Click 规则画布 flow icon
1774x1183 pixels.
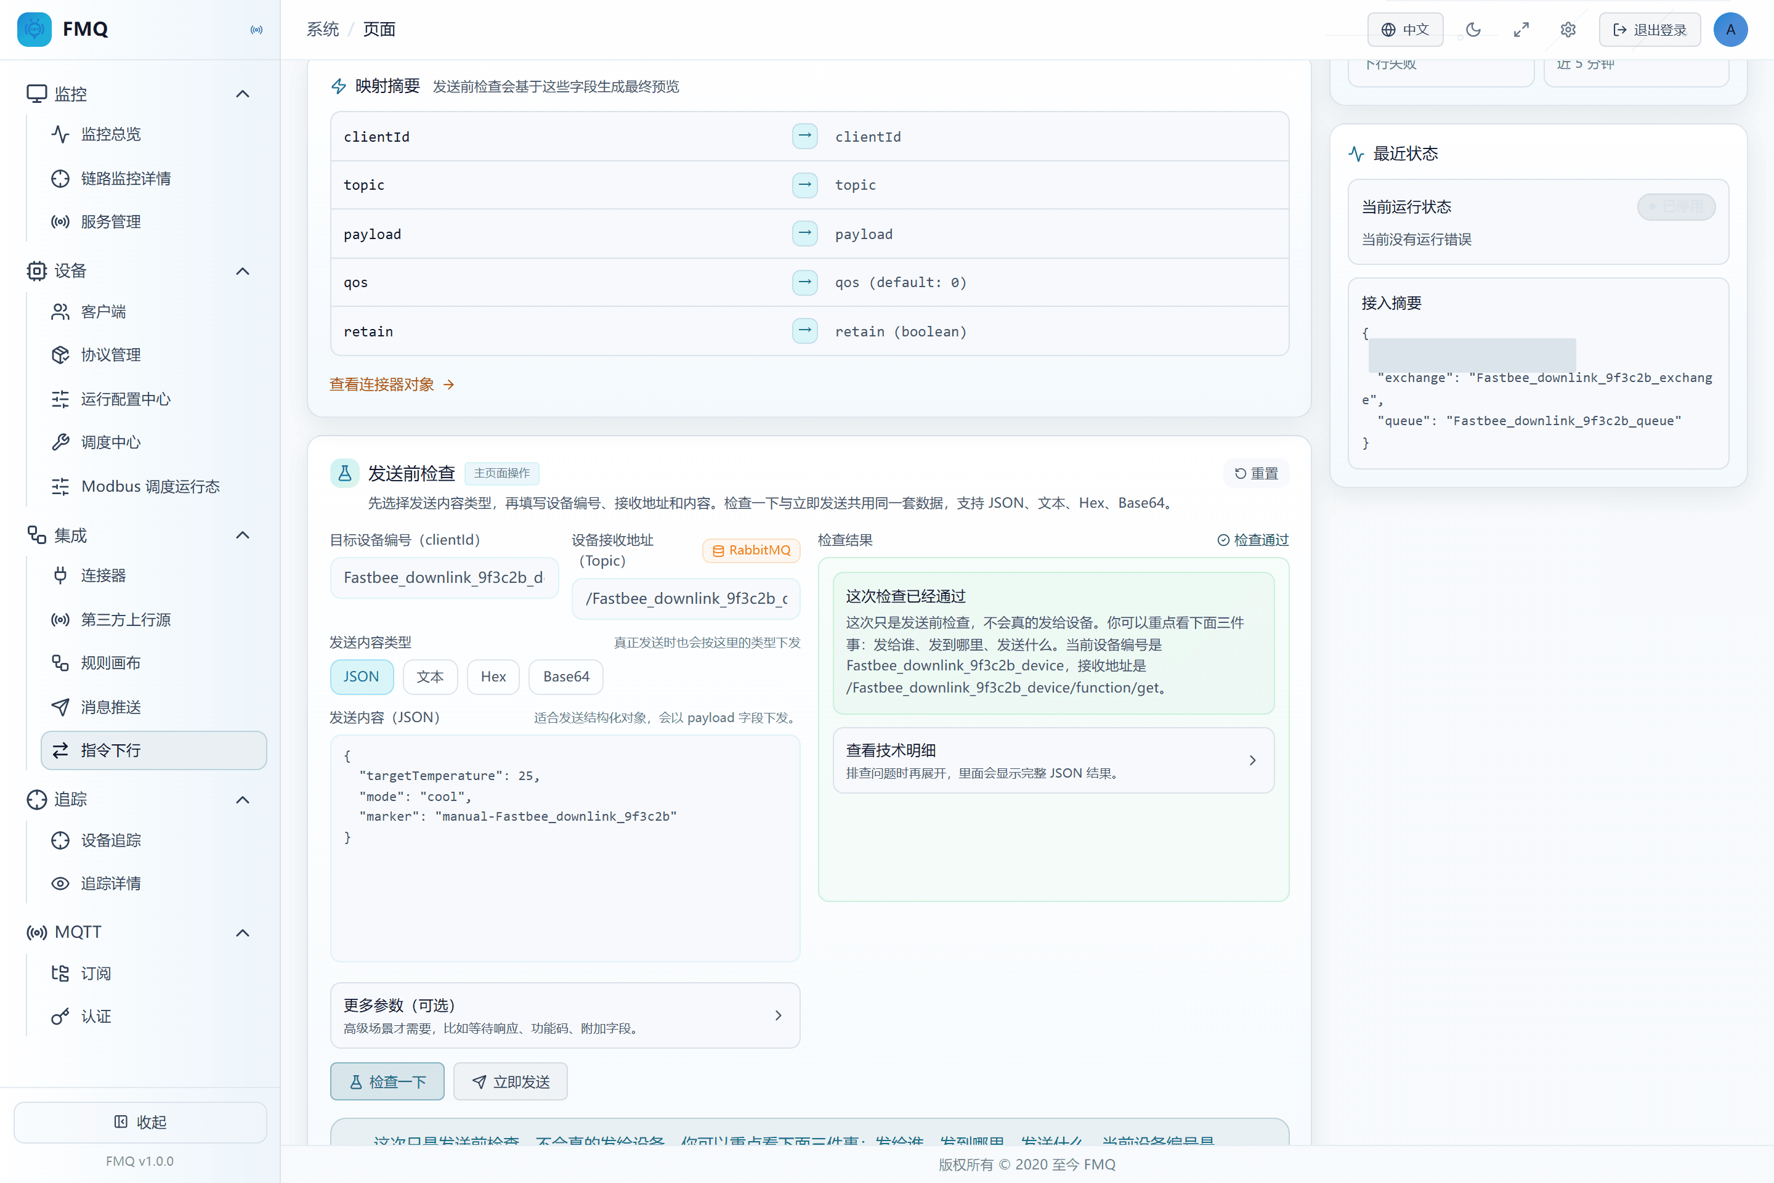point(60,663)
